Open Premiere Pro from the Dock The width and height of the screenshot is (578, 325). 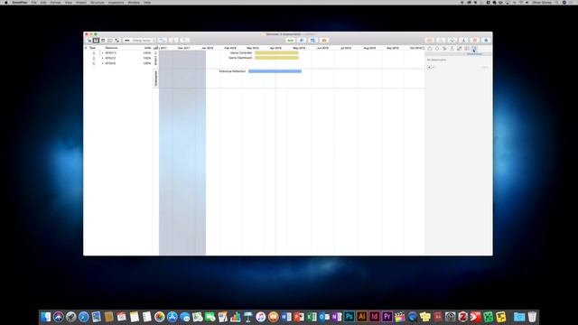pyautogui.click(x=387, y=317)
